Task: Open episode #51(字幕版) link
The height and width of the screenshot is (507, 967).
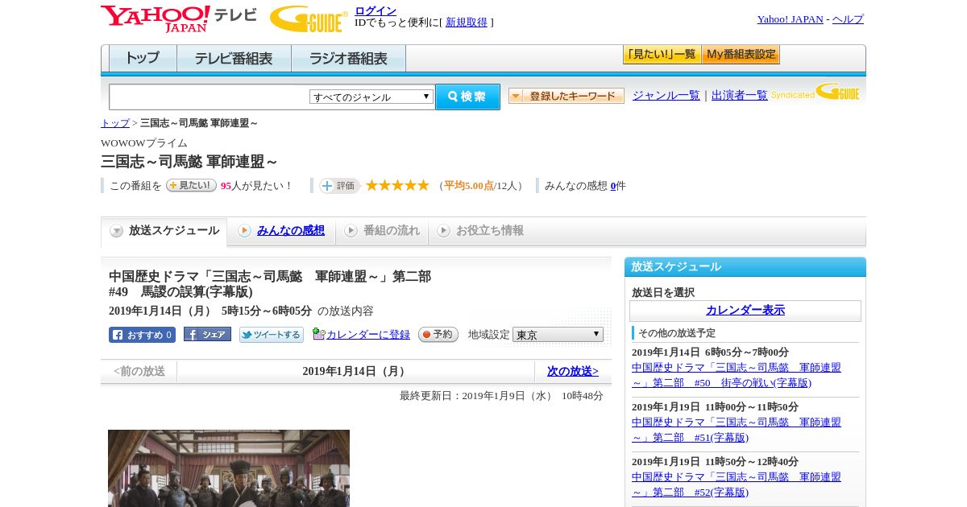Action: [736, 430]
